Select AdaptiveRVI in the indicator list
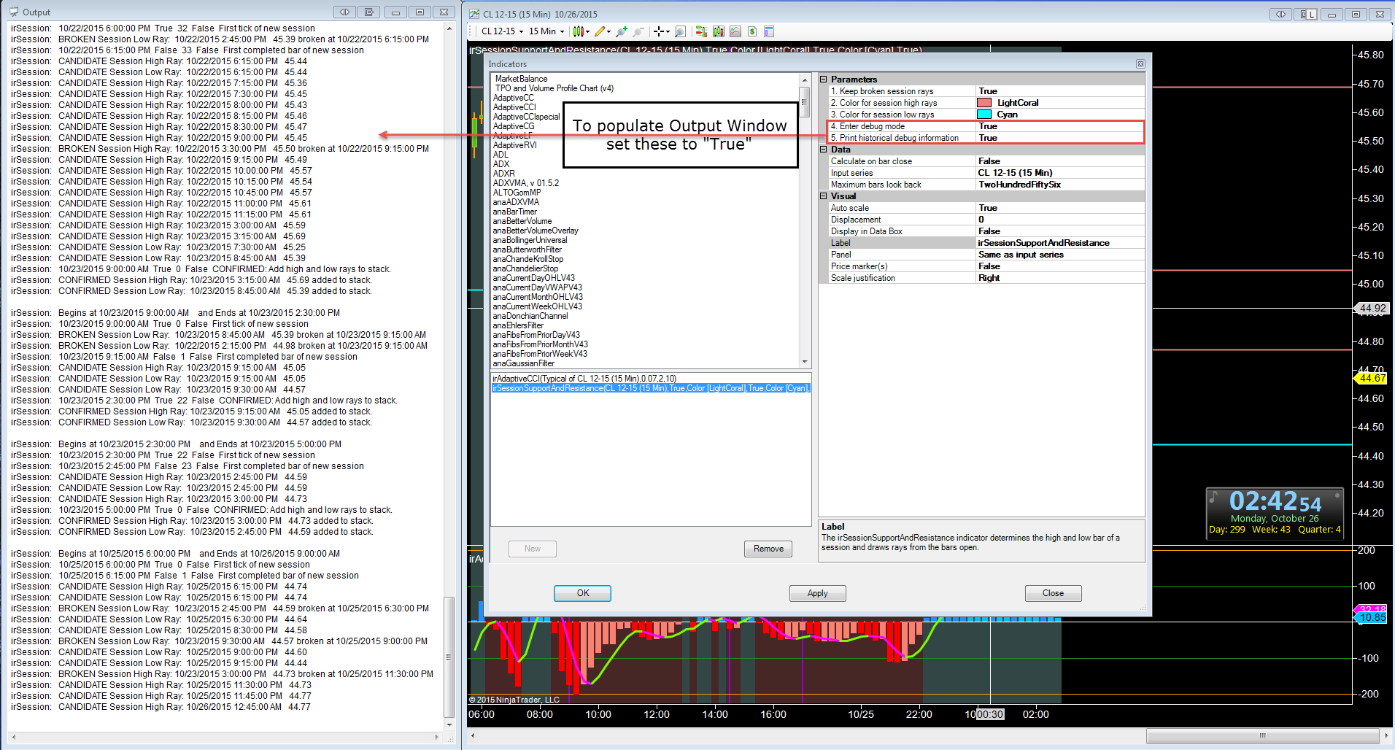The width and height of the screenshot is (1395, 750). click(514, 145)
